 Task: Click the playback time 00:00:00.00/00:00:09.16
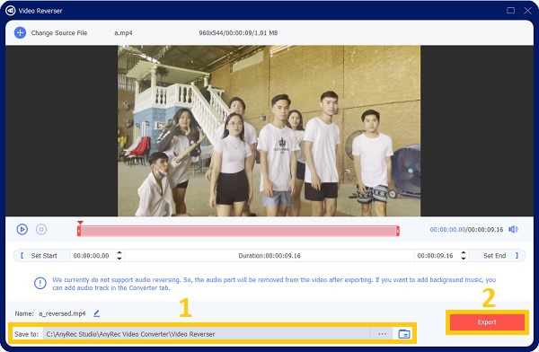466,229
